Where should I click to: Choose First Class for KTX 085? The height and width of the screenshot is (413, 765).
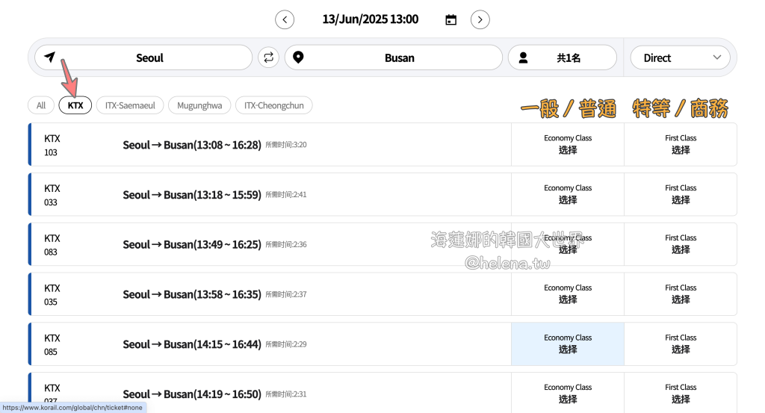tap(681, 344)
